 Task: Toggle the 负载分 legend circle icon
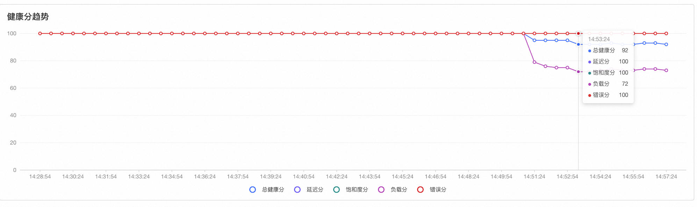pyautogui.click(x=381, y=190)
